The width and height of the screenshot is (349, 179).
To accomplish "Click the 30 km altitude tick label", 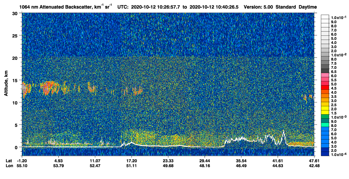I will (15, 13).
